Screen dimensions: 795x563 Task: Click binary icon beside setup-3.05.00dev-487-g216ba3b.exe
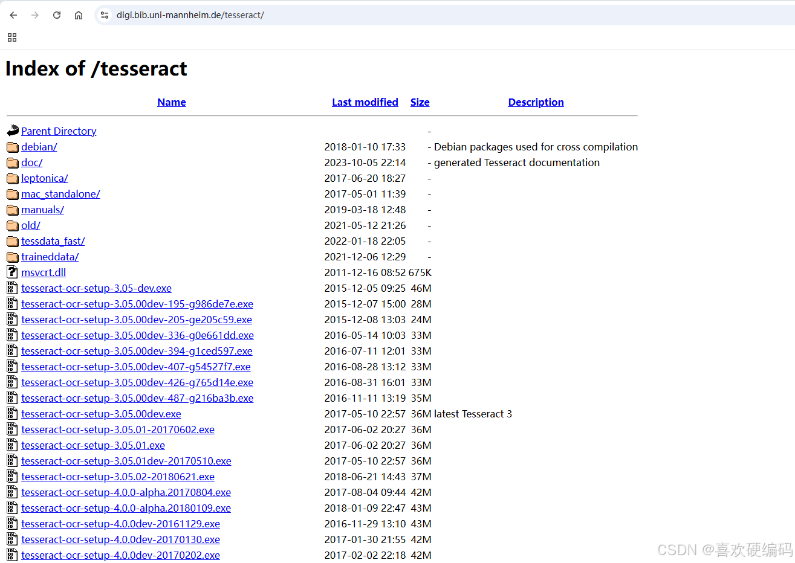pyautogui.click(x=13, y=398)
